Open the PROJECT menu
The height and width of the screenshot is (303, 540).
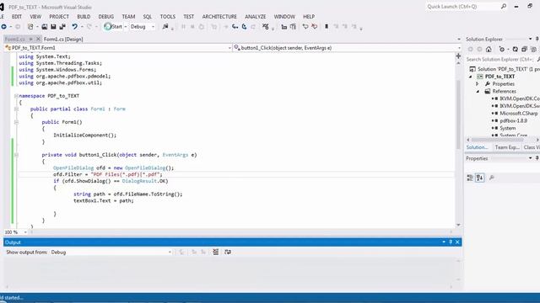point(59,17)
